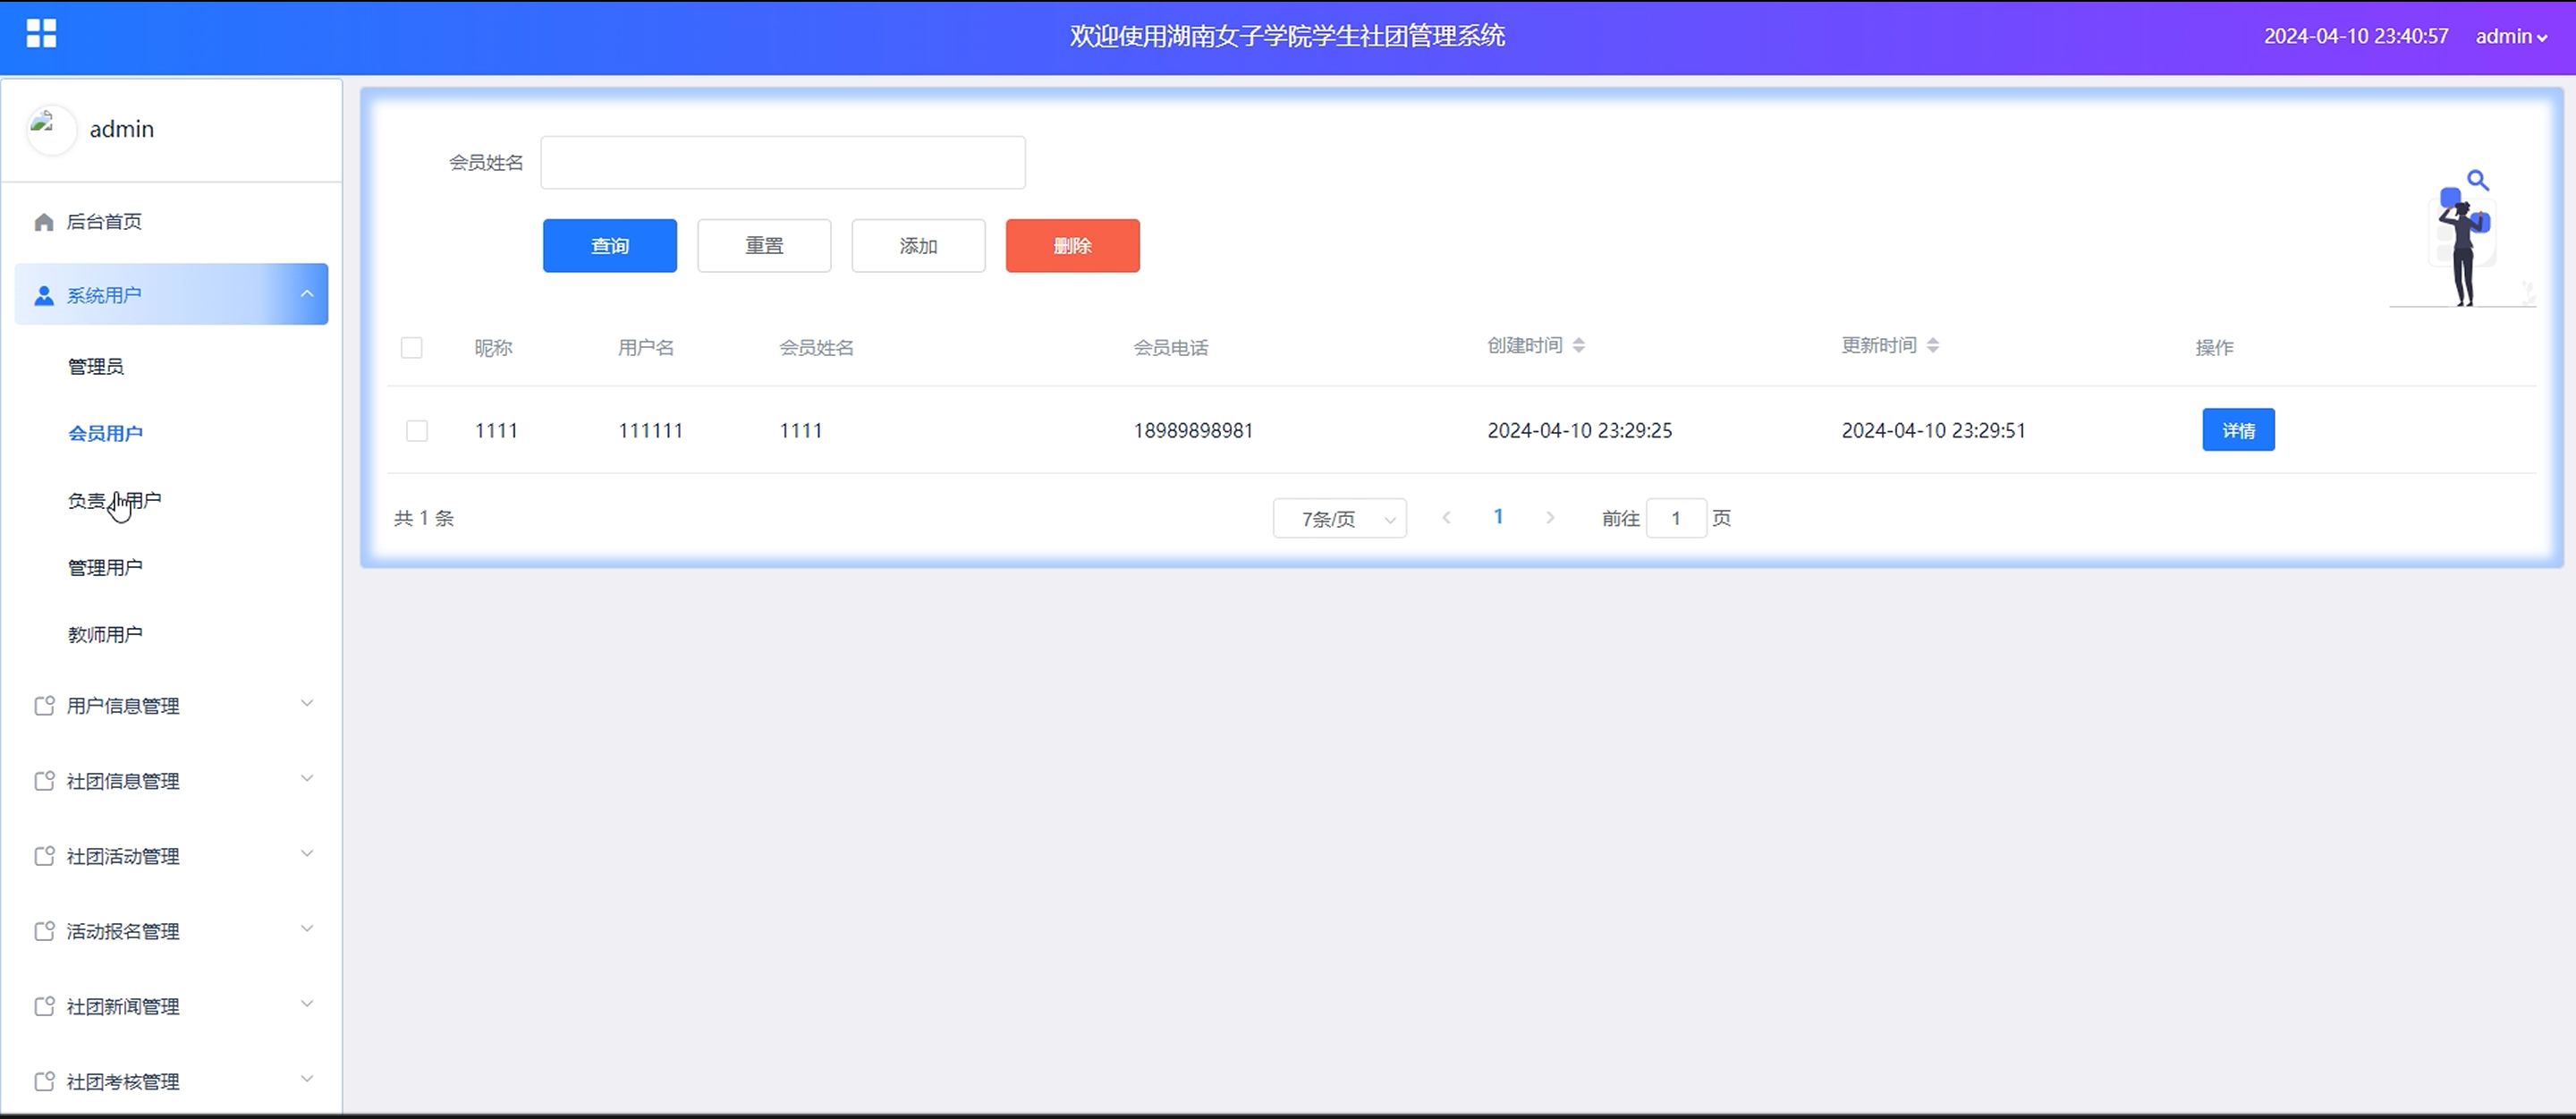Click the 共 1 条 total count

[424, 518]
